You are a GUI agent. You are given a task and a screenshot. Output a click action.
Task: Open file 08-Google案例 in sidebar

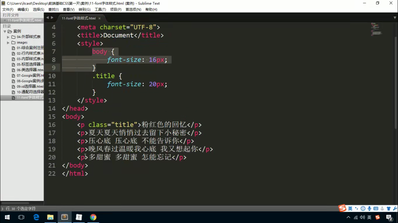pyautogui.click(x=30, y=81)
